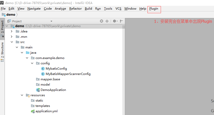Select the model package icon

click(38, 85)
